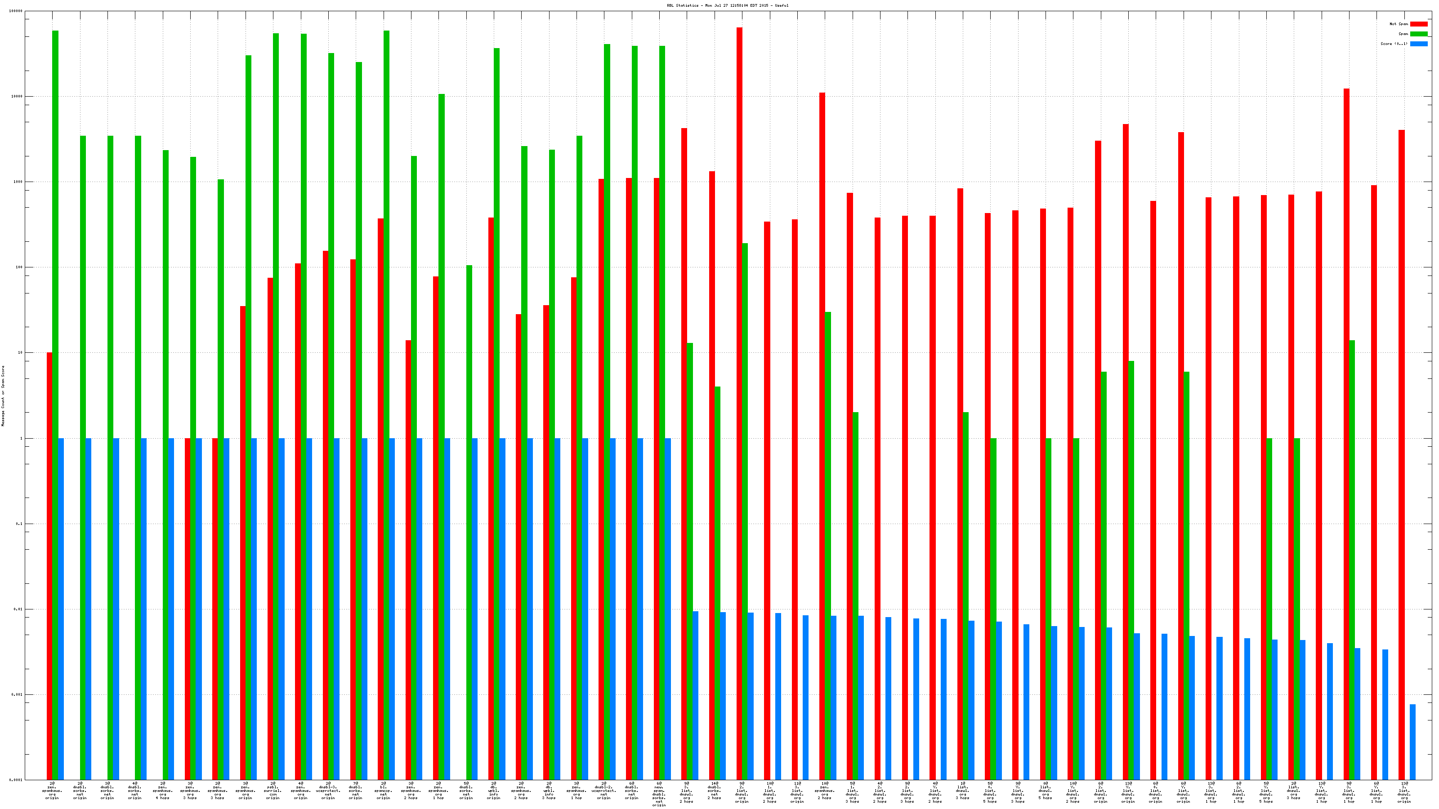Click the 0.0001 tick label on y-axis
Viewport: 1439px width, 809px height.
pyautogui.click(x=16, y=780)
